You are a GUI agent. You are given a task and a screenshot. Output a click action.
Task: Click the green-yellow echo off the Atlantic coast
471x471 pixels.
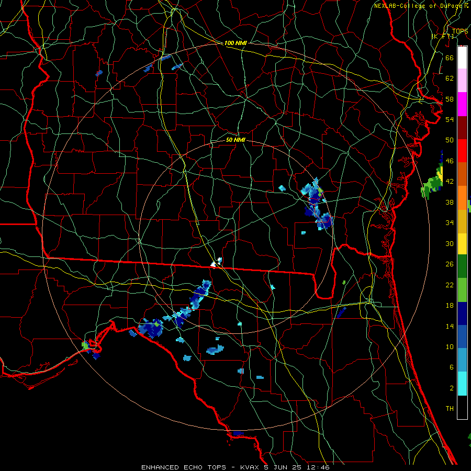pyautogui.click(x=433, y=180)
